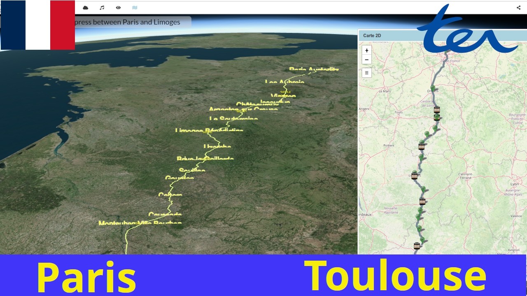Screen dimensions: 527x296
Task: Zoom out the 2D map with the minus button
Action: [x=366, y=60]
